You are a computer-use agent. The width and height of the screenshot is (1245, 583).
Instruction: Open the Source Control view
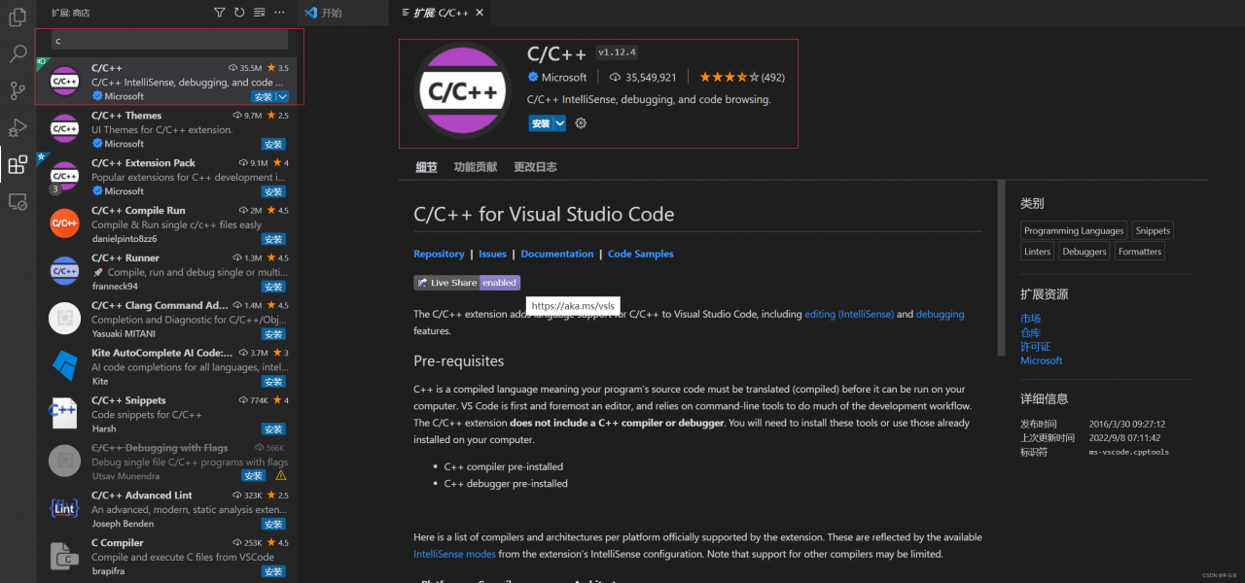click(x=18, y=90)
